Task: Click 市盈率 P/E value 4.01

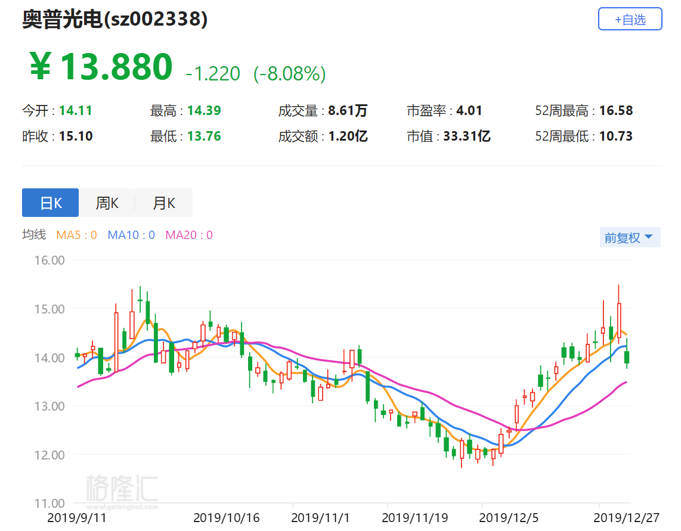Action: click(469, 111)
